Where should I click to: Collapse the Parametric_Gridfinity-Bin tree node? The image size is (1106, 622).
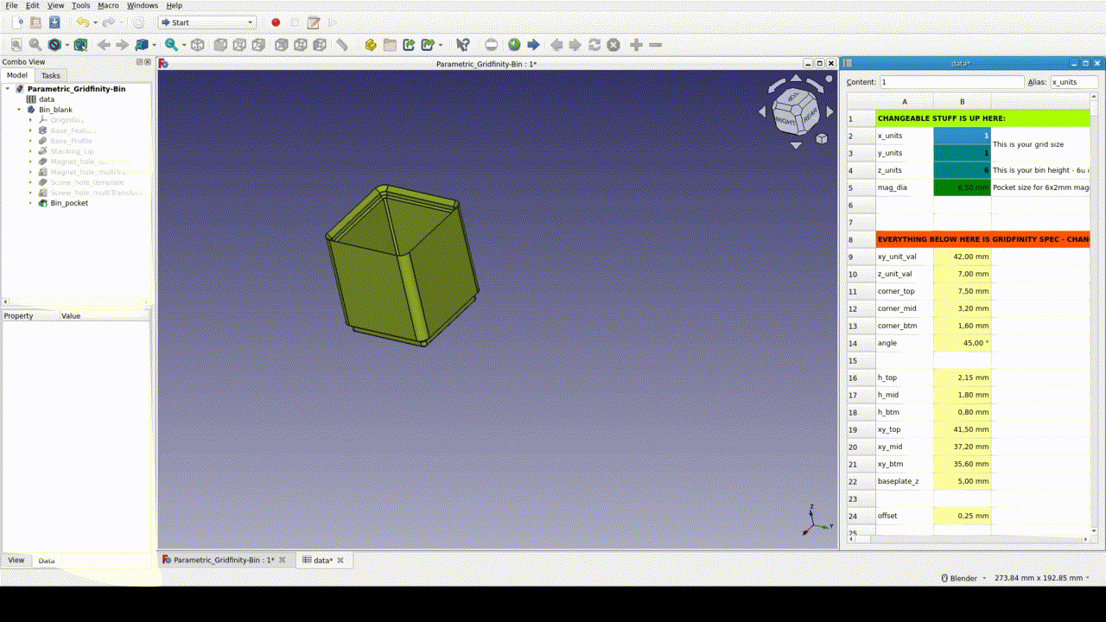(x=8, y=89)
